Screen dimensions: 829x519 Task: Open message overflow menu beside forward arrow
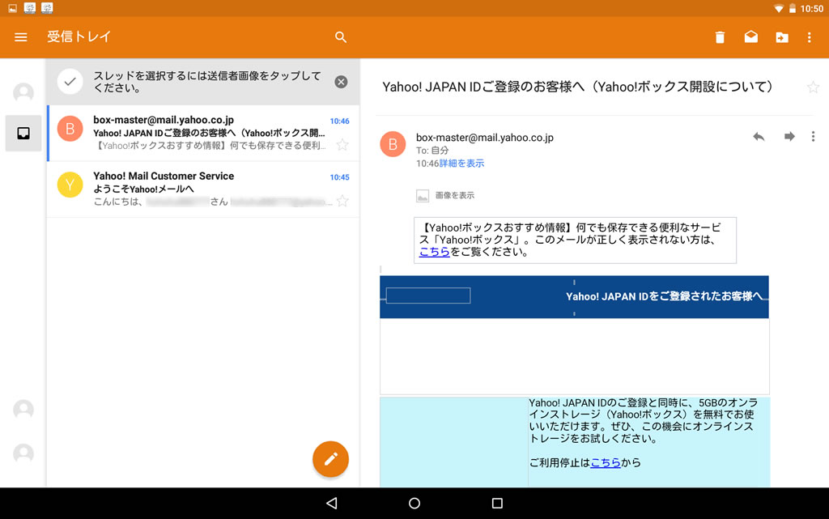click(813, 137)
